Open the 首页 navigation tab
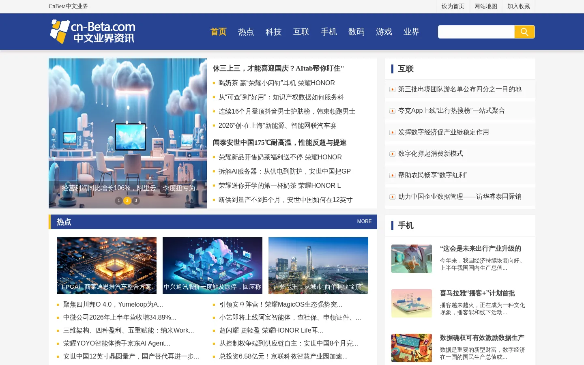Image resolution: width=584 pixels, height=365 pixels. coord(219,32)
